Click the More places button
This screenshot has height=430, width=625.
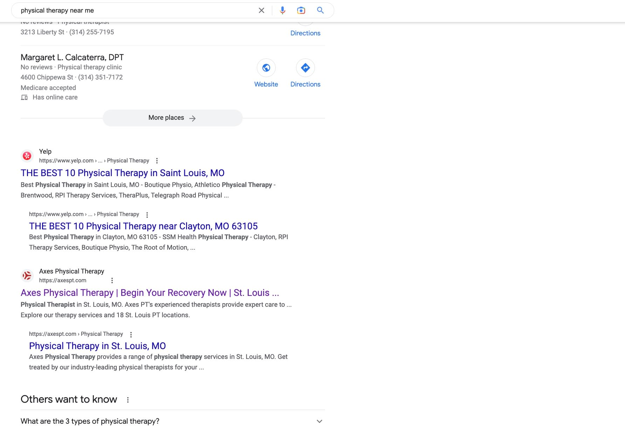point(172,118)
